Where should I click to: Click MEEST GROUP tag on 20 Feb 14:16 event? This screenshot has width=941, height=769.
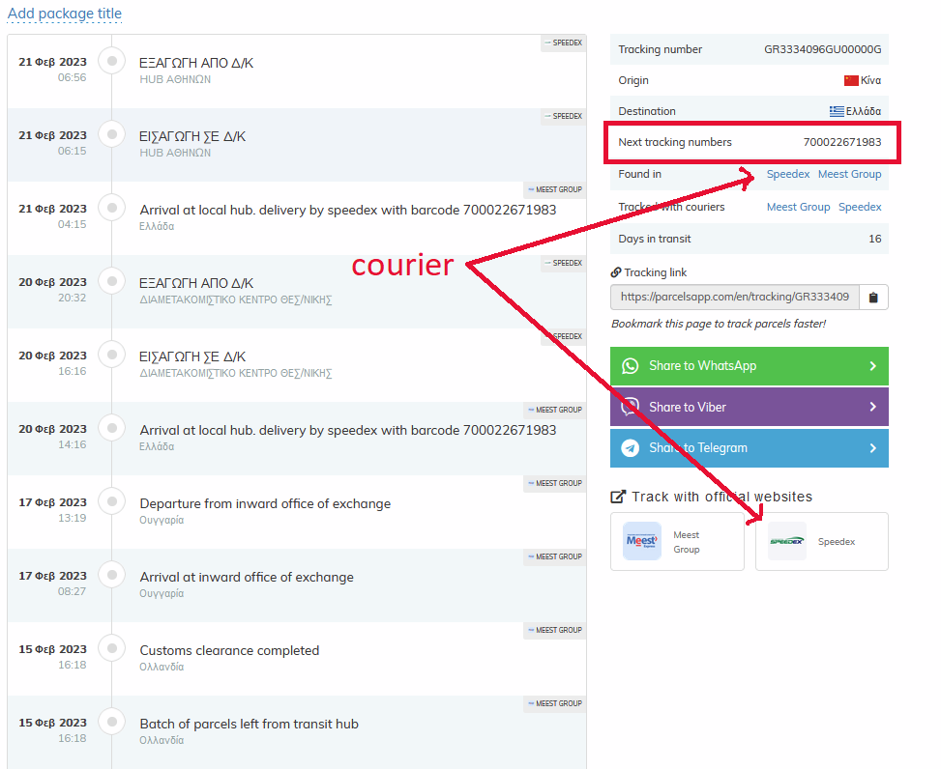[554, 410]
